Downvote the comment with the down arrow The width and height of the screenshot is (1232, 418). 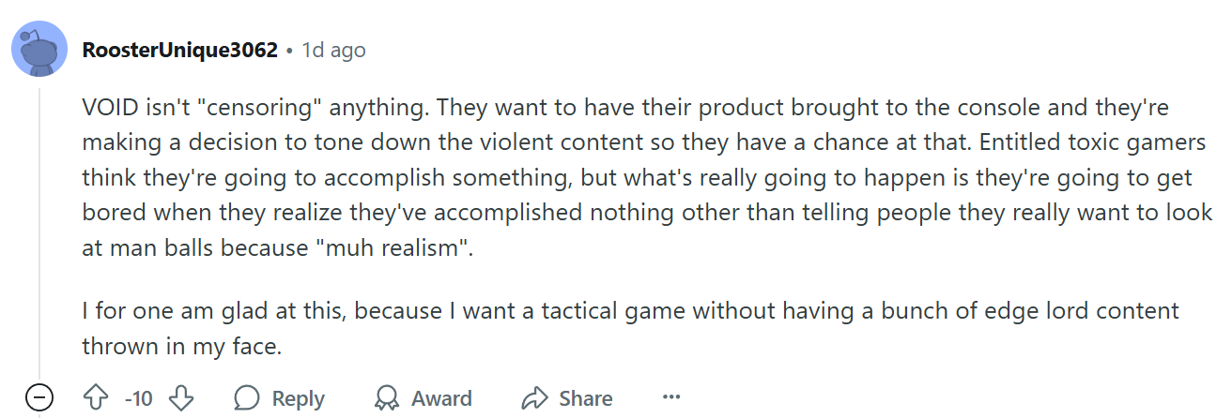(x=180, y=398)
